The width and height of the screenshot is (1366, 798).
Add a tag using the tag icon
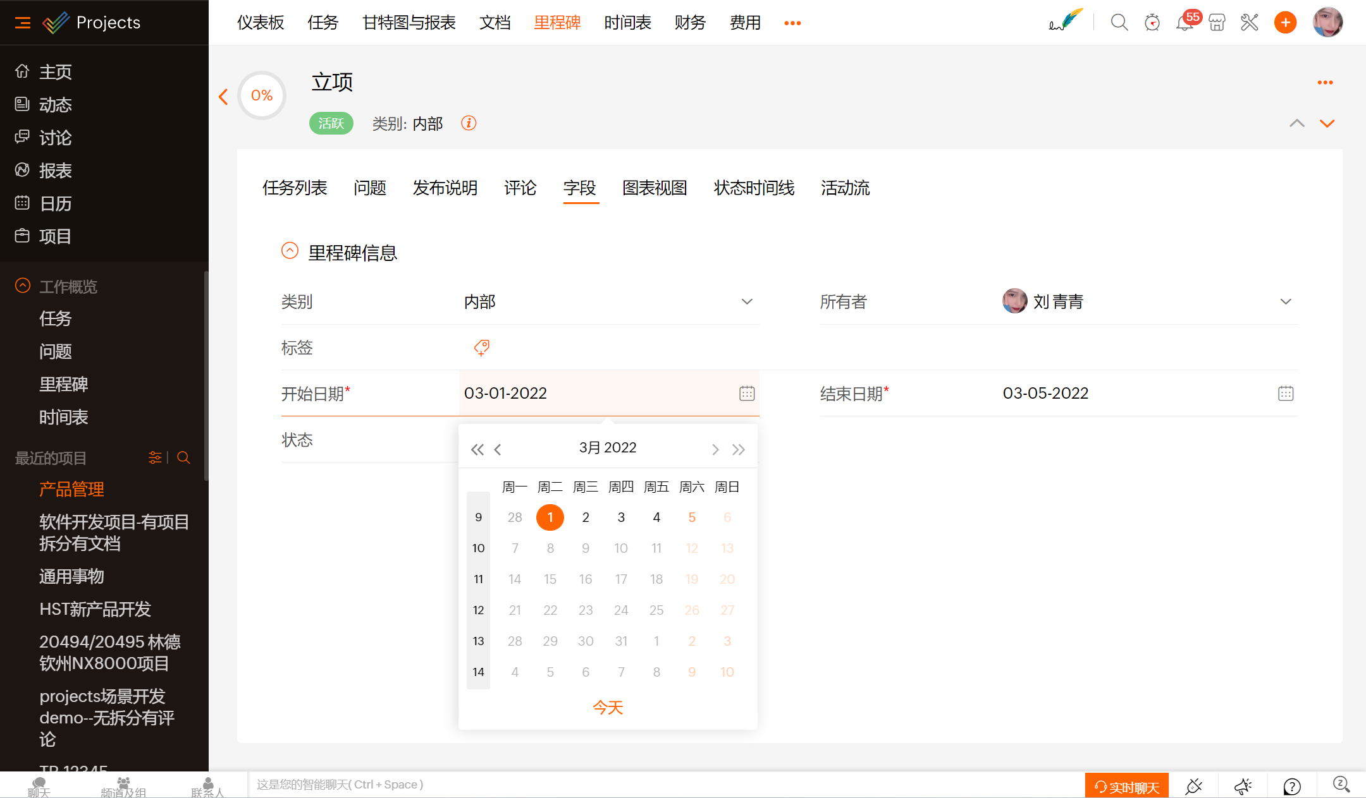point(482,348)
